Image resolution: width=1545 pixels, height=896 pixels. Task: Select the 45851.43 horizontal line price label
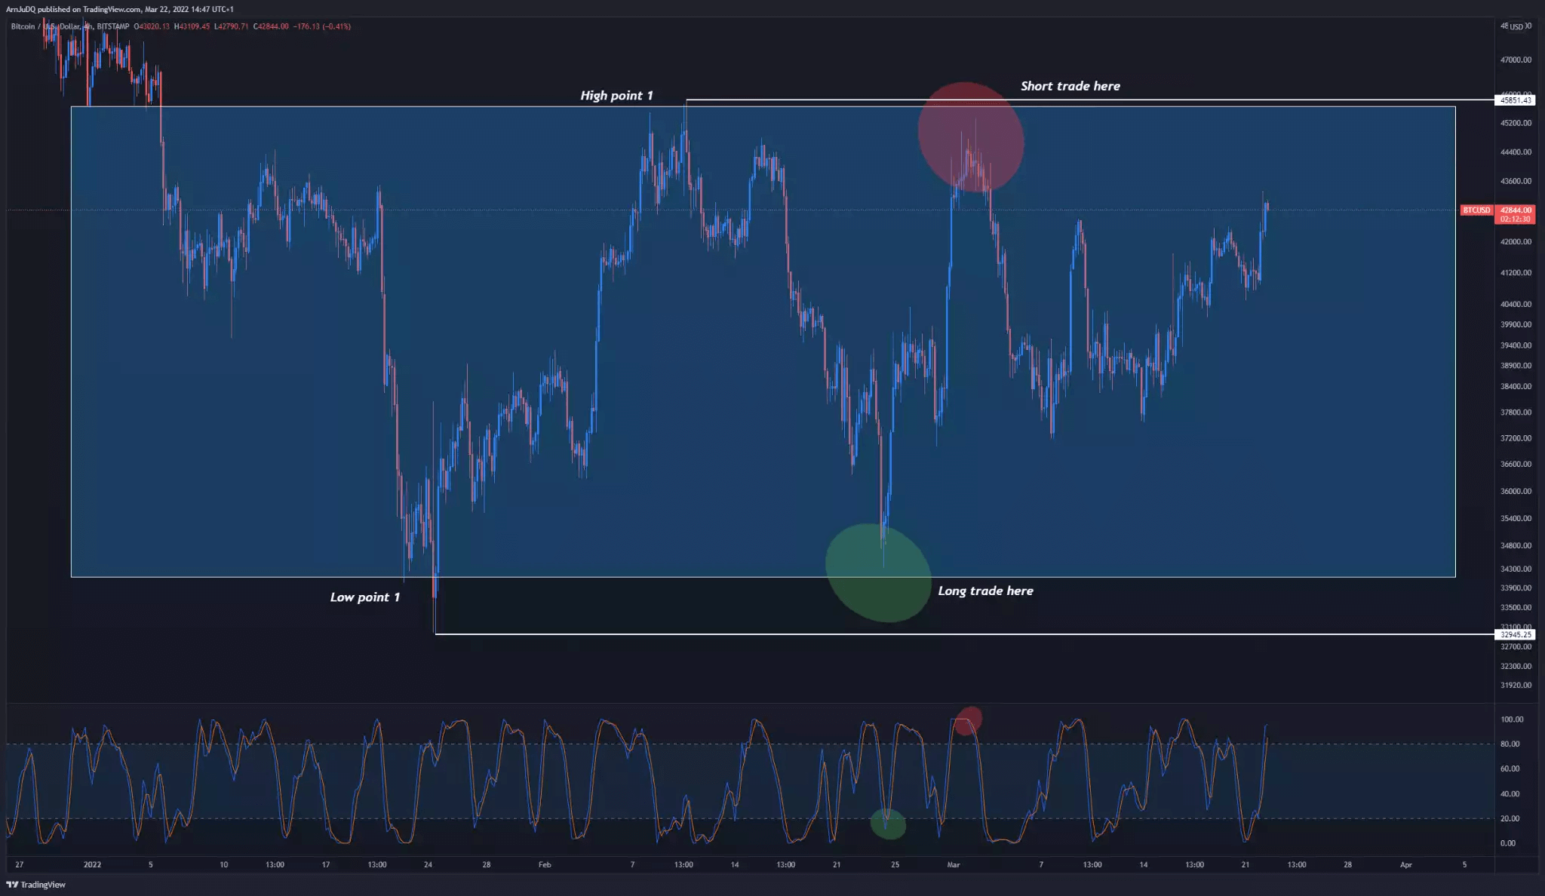click(1516, 100)
